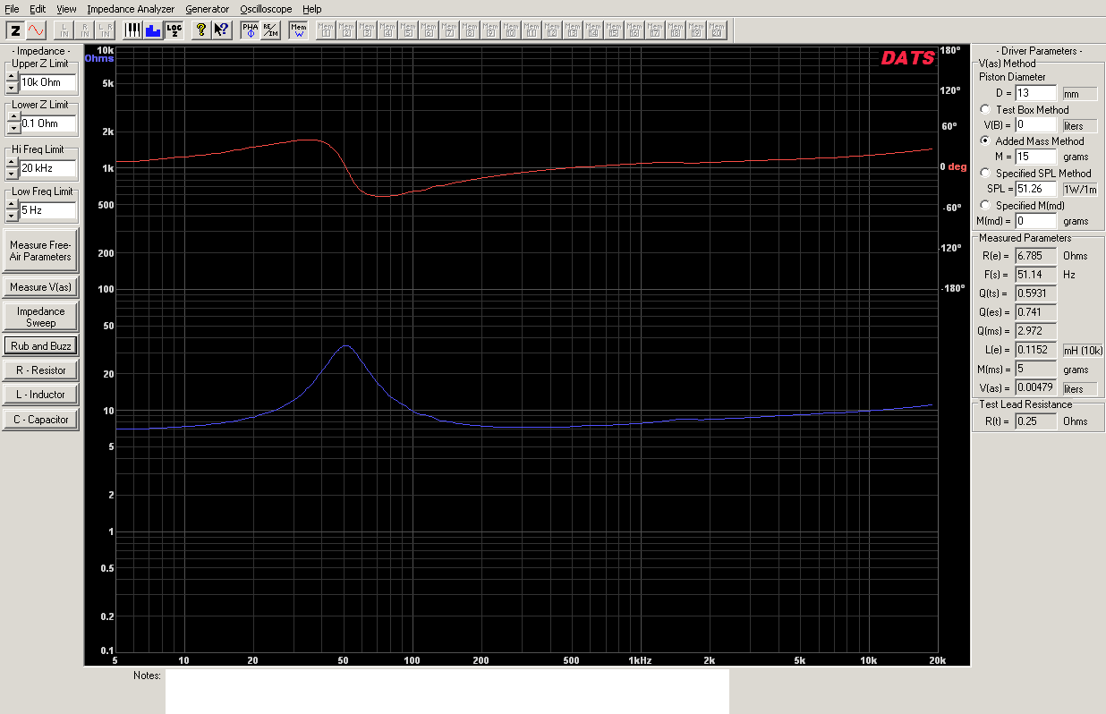Click the Mem W memory write icon

point(298,30)
